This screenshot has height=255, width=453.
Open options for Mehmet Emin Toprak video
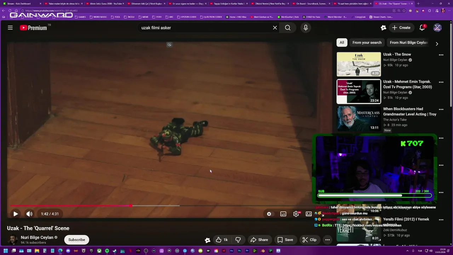tap(441, 82)
